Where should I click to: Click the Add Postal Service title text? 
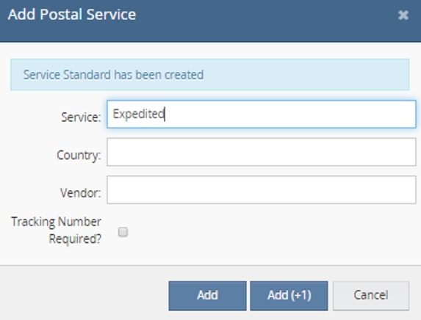(x=72, y=15)
